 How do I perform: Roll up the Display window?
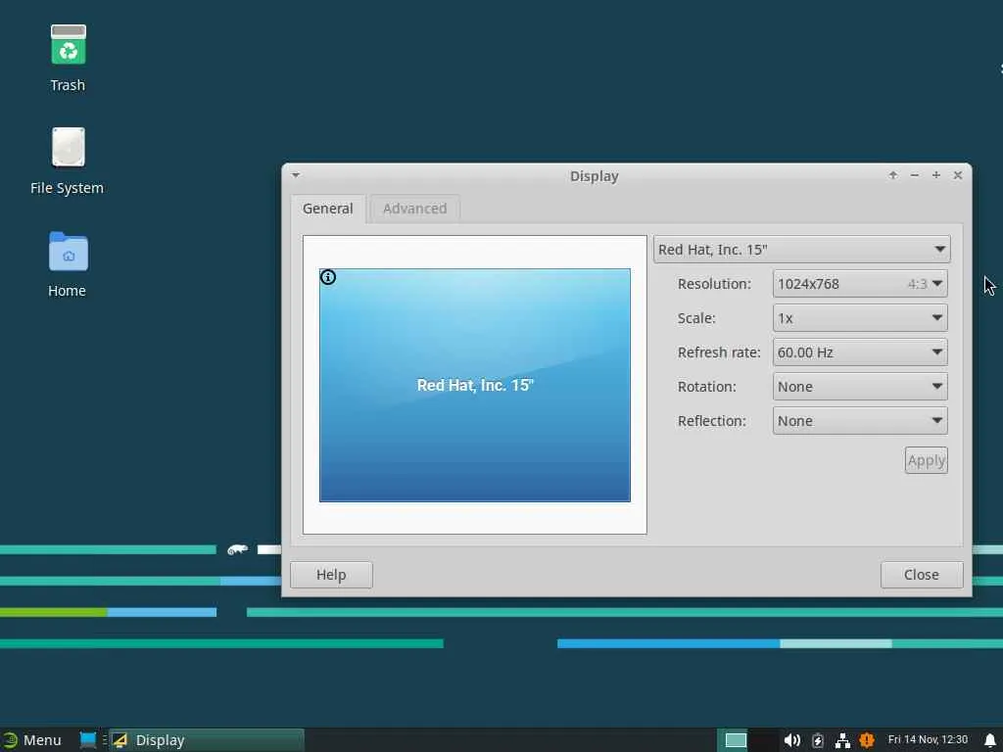[893, 175]
